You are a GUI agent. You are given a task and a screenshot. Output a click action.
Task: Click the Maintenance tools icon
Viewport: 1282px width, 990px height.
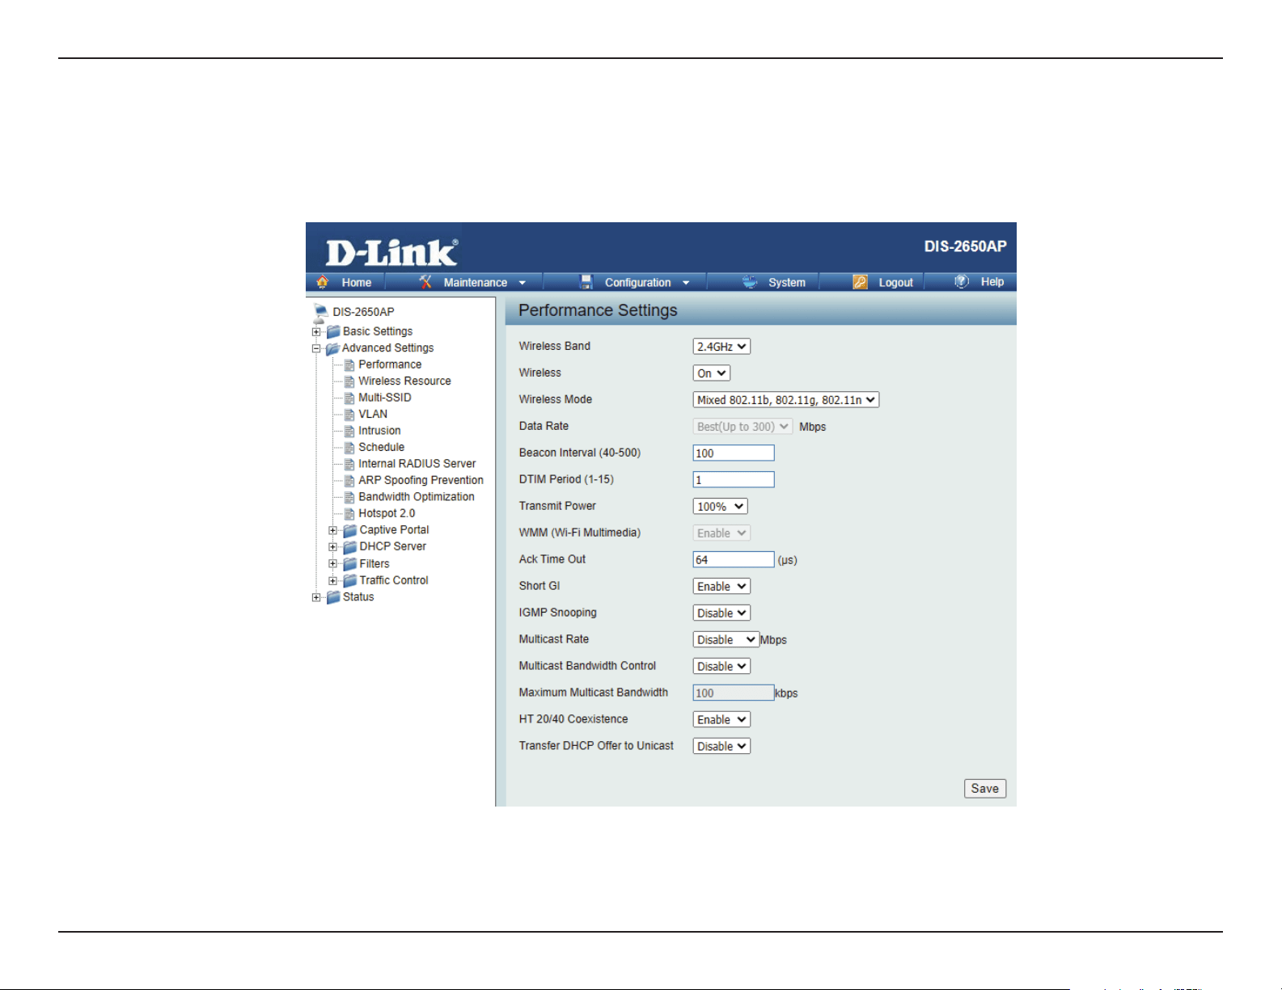(x=425, y=282)
